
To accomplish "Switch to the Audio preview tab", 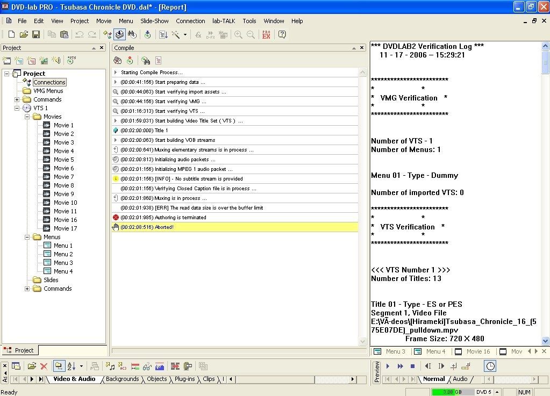I will 460,379.
